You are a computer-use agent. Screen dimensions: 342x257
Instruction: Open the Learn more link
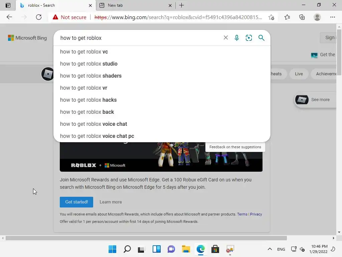pyautogui.click(x=111, y=202)
